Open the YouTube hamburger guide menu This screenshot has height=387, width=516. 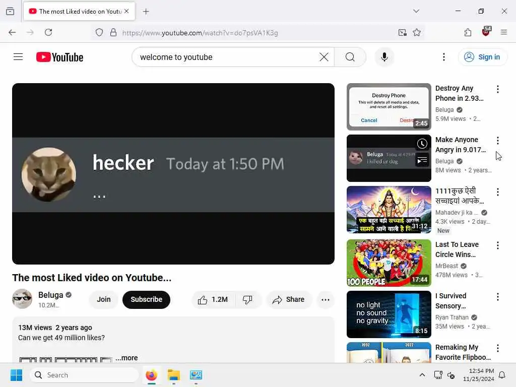[18, 57]
